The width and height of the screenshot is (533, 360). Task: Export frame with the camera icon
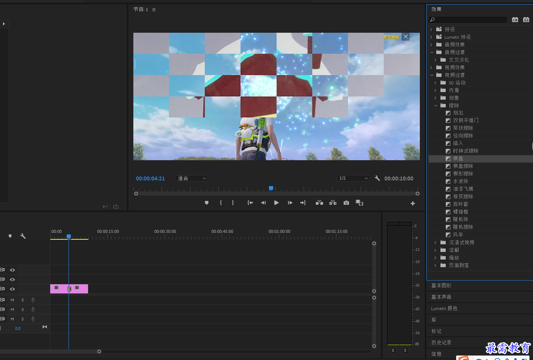[346, 203]
